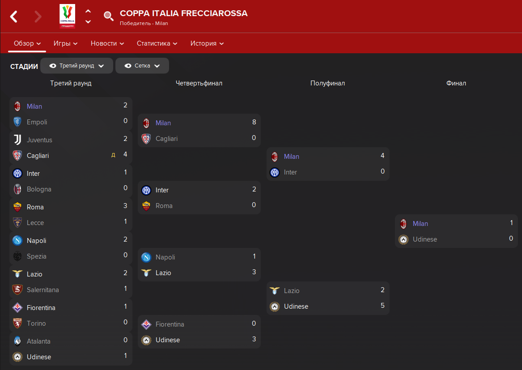The height and width of the screenshot is (370, 522).
Task: Click Napoli crest in the quarterfinal
Action: (x=146, y=257)
